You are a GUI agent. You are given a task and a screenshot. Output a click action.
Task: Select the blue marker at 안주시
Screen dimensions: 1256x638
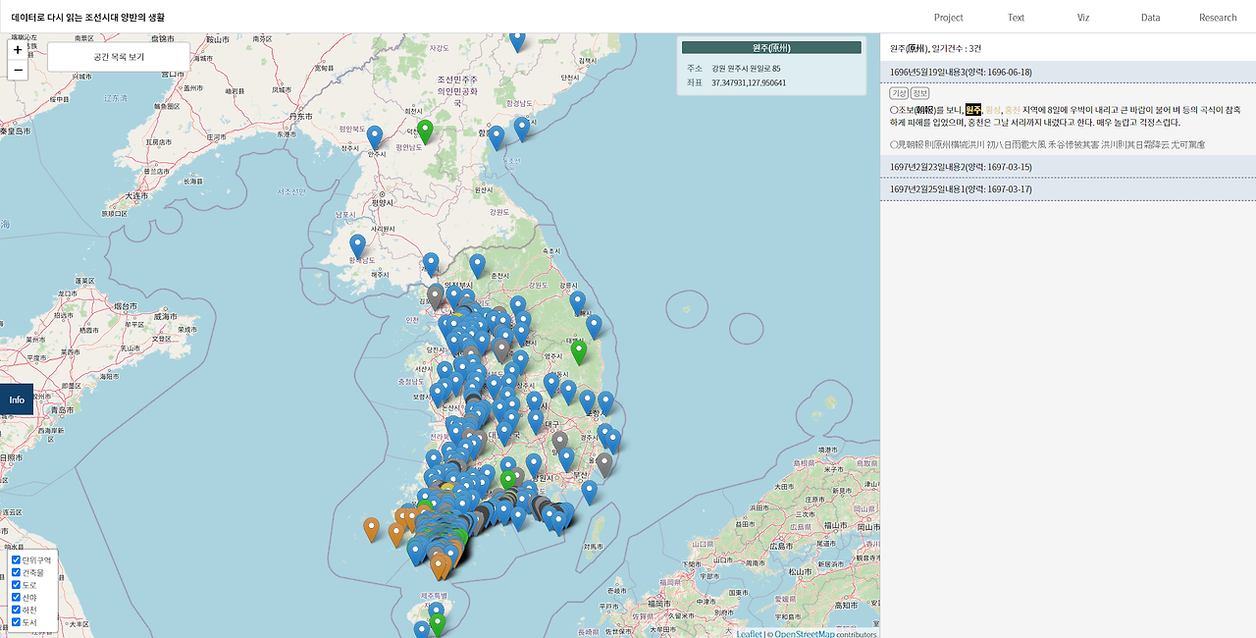[374, 137]
